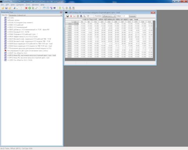This screenshot has height=150, width=188.
Task: Select the ECU Info tree item
Action: [x=11, y=18]
